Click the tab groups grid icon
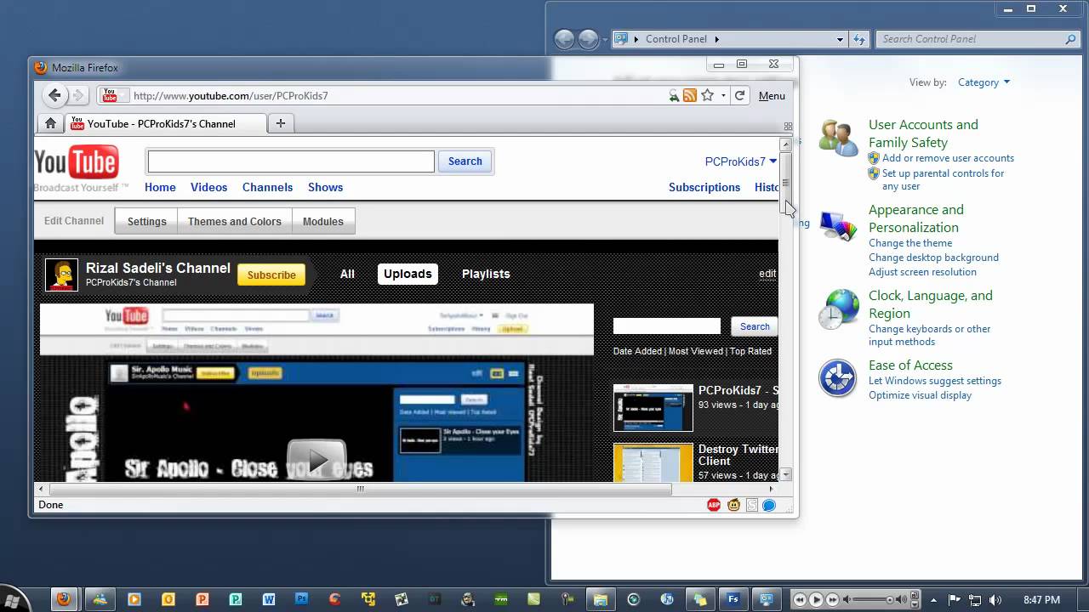 click(x=788, y=126)
